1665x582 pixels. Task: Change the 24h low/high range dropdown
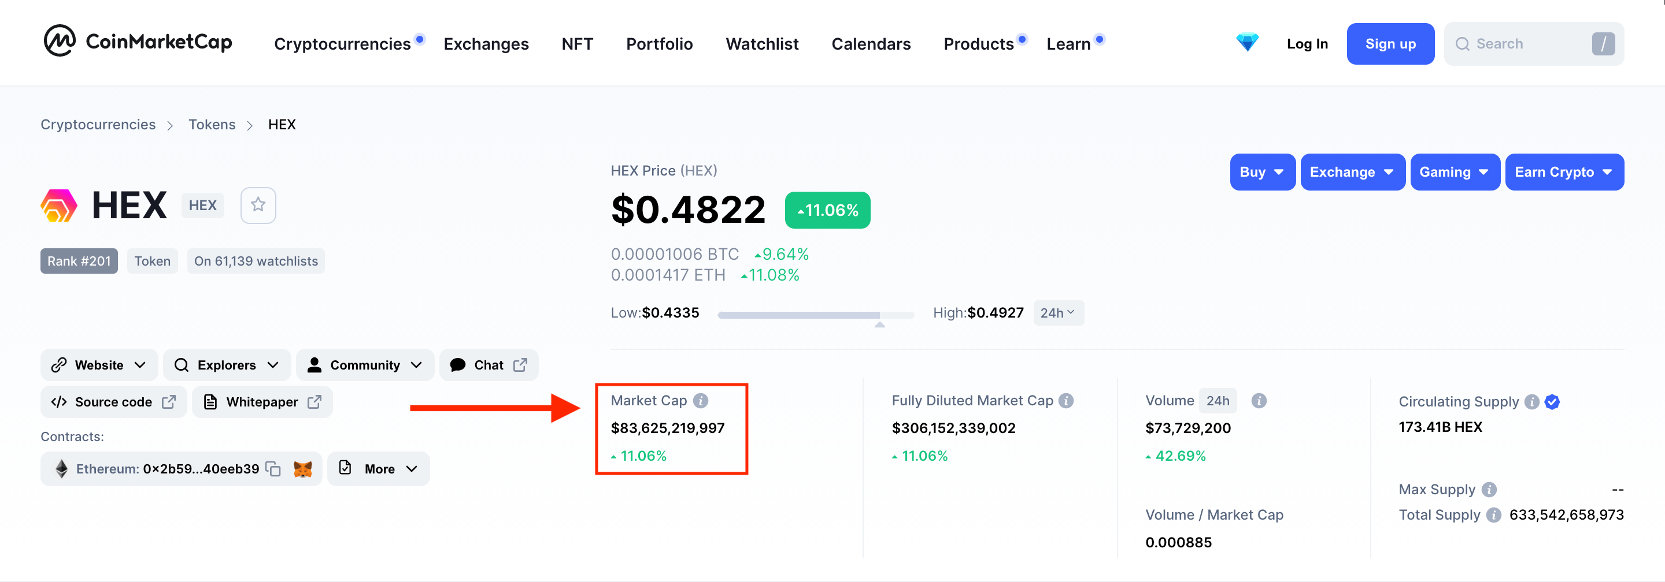click(1058, 313)
